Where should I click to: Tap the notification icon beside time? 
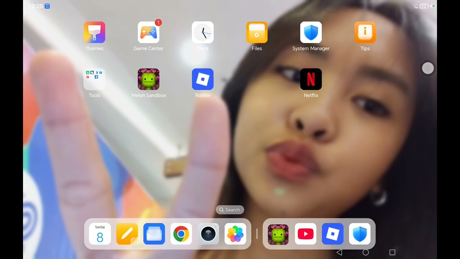pos(47,6)
